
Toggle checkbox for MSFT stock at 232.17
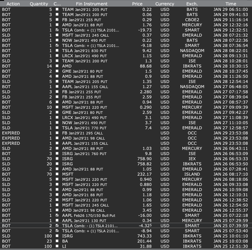pos(57,174)
